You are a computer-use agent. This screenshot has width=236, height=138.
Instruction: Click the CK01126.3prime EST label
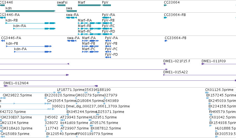[219, 90]
